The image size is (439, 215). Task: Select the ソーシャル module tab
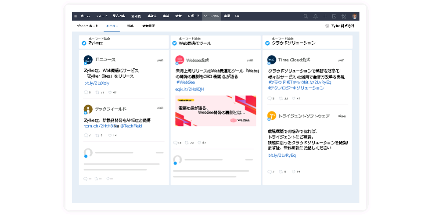click(x=212, y=16)
